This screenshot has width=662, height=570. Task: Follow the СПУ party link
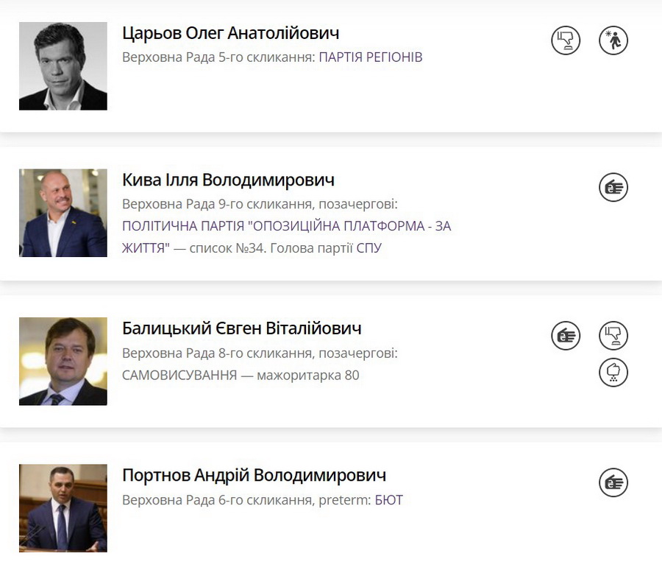click(369, 248)
